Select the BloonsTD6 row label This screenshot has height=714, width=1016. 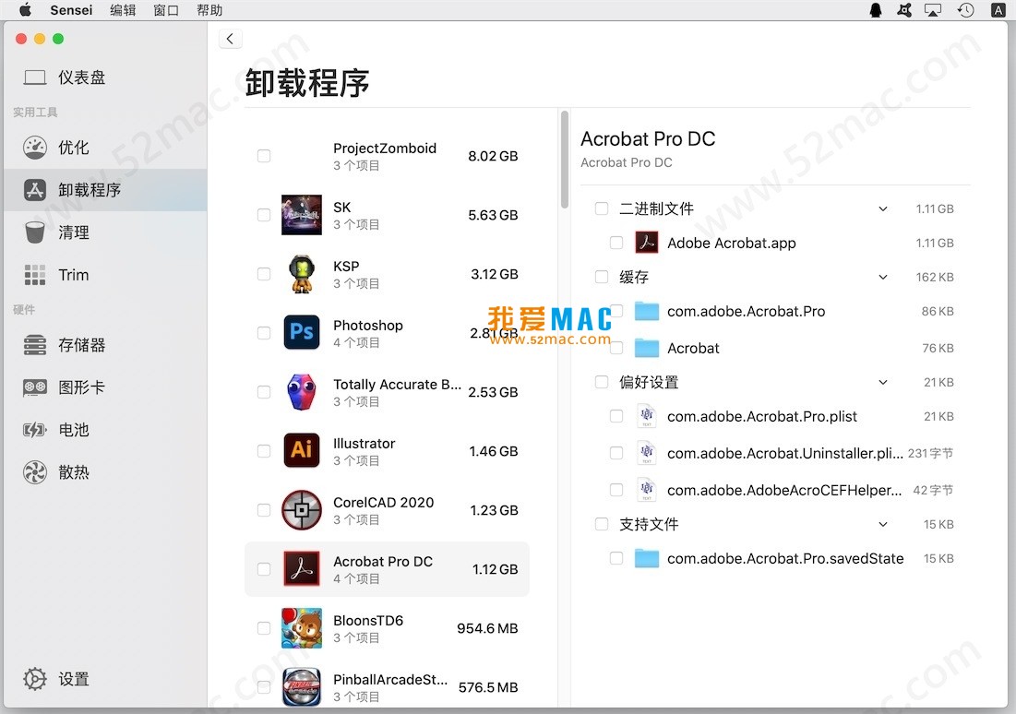tap(368, 621)
